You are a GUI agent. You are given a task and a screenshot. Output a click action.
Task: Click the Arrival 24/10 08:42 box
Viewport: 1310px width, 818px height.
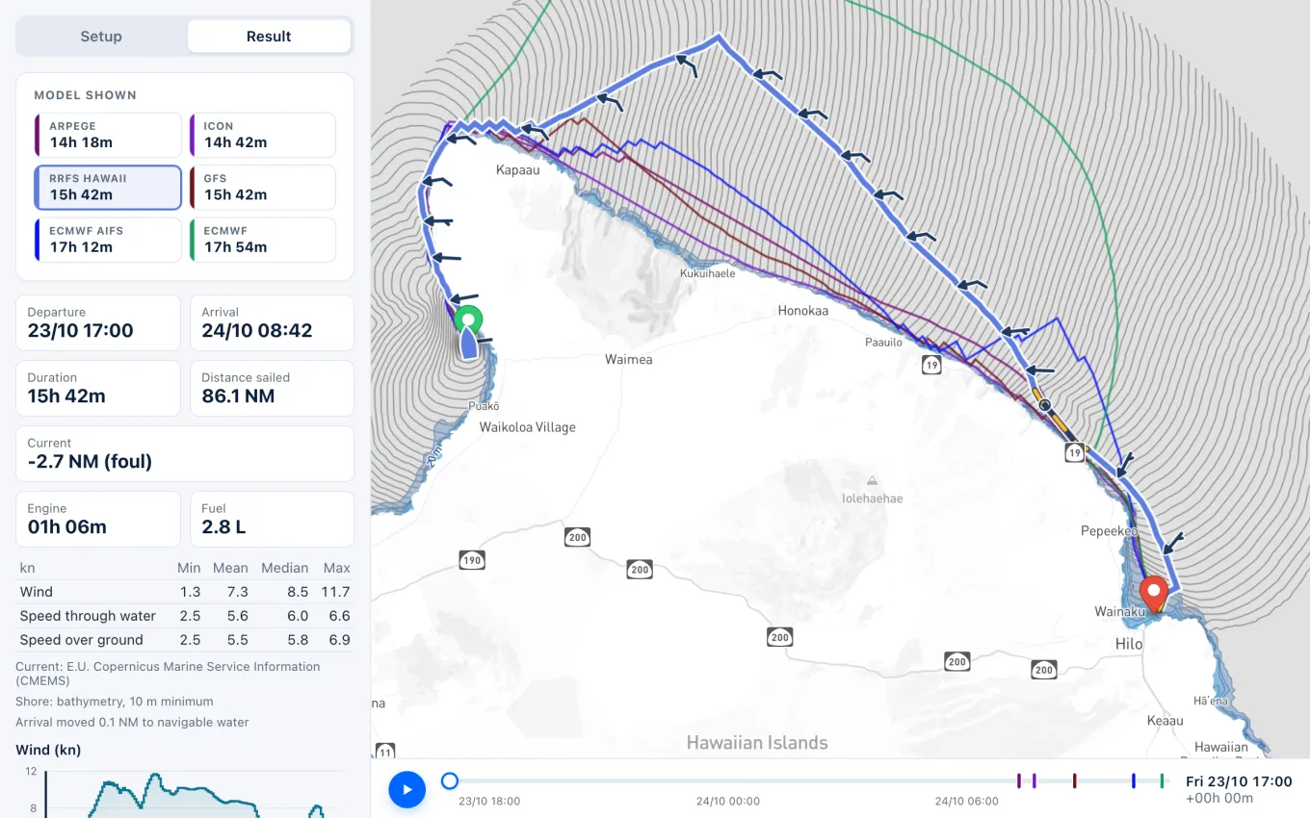tap(272, 322)
